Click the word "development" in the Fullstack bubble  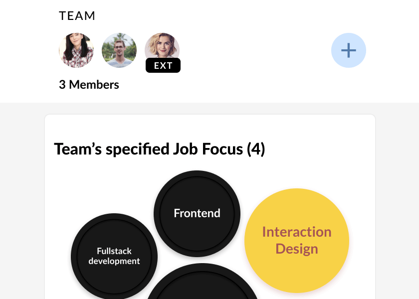pyautogui.click(x=114, y=261)
